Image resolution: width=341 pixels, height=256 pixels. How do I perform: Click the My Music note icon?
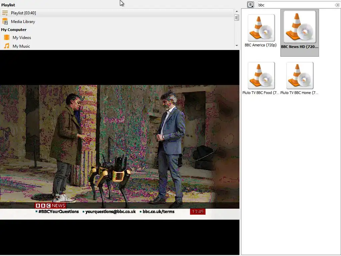tap(7, 46)
